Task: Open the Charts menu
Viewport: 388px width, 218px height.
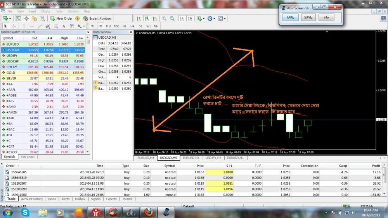Action: 45,11
